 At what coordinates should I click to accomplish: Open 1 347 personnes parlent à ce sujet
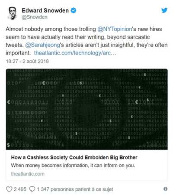tap(75, 189)
